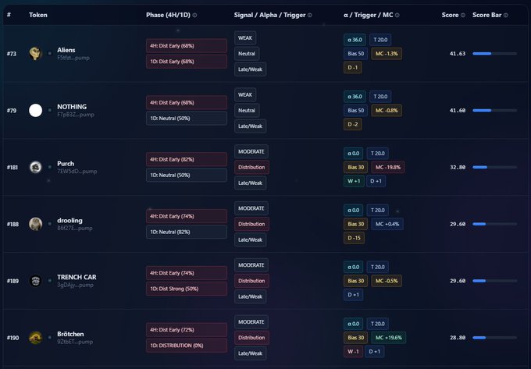Click Purch score progress bar
Viewport: 531px width, 369px height.
click(x=495, y=167)
